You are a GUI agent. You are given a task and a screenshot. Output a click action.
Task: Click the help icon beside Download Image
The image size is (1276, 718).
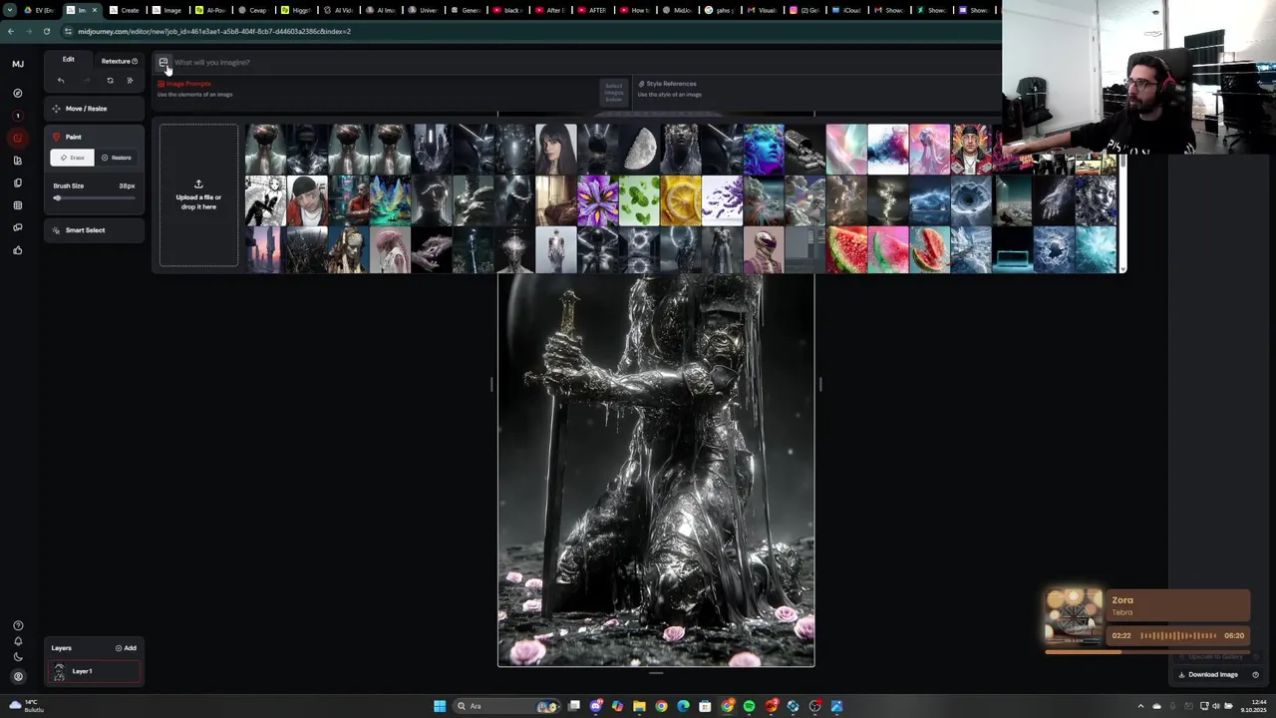(1255, 675)
